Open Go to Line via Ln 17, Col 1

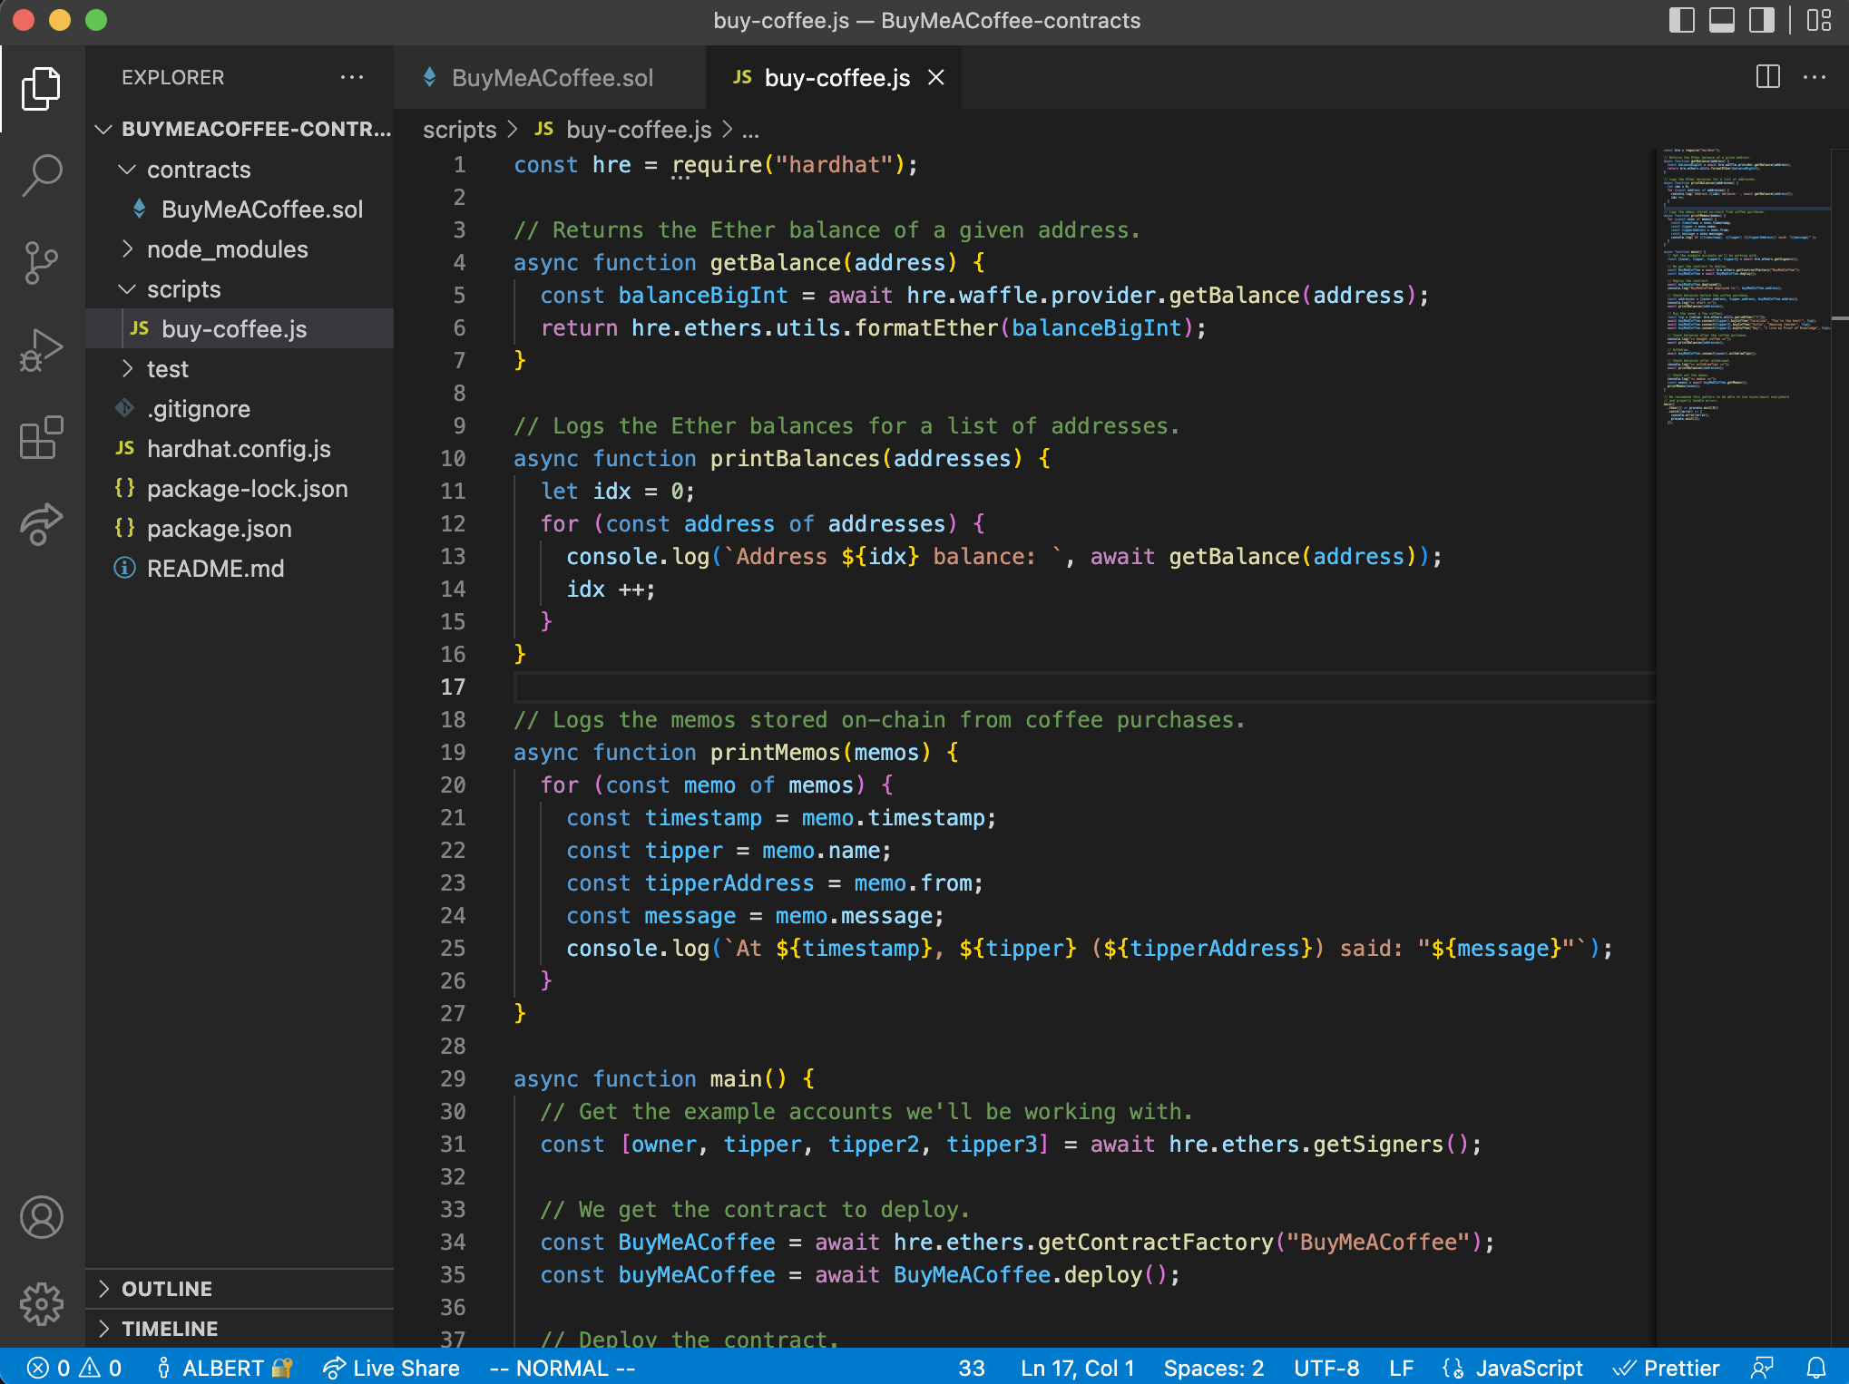pyautogui.click(x=1077, y=1368)
